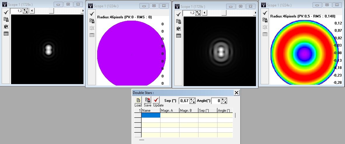Open the 3D view icon in ringed star-image window
The height and width of the screenshot is (144, 345).
coord(179,29)
